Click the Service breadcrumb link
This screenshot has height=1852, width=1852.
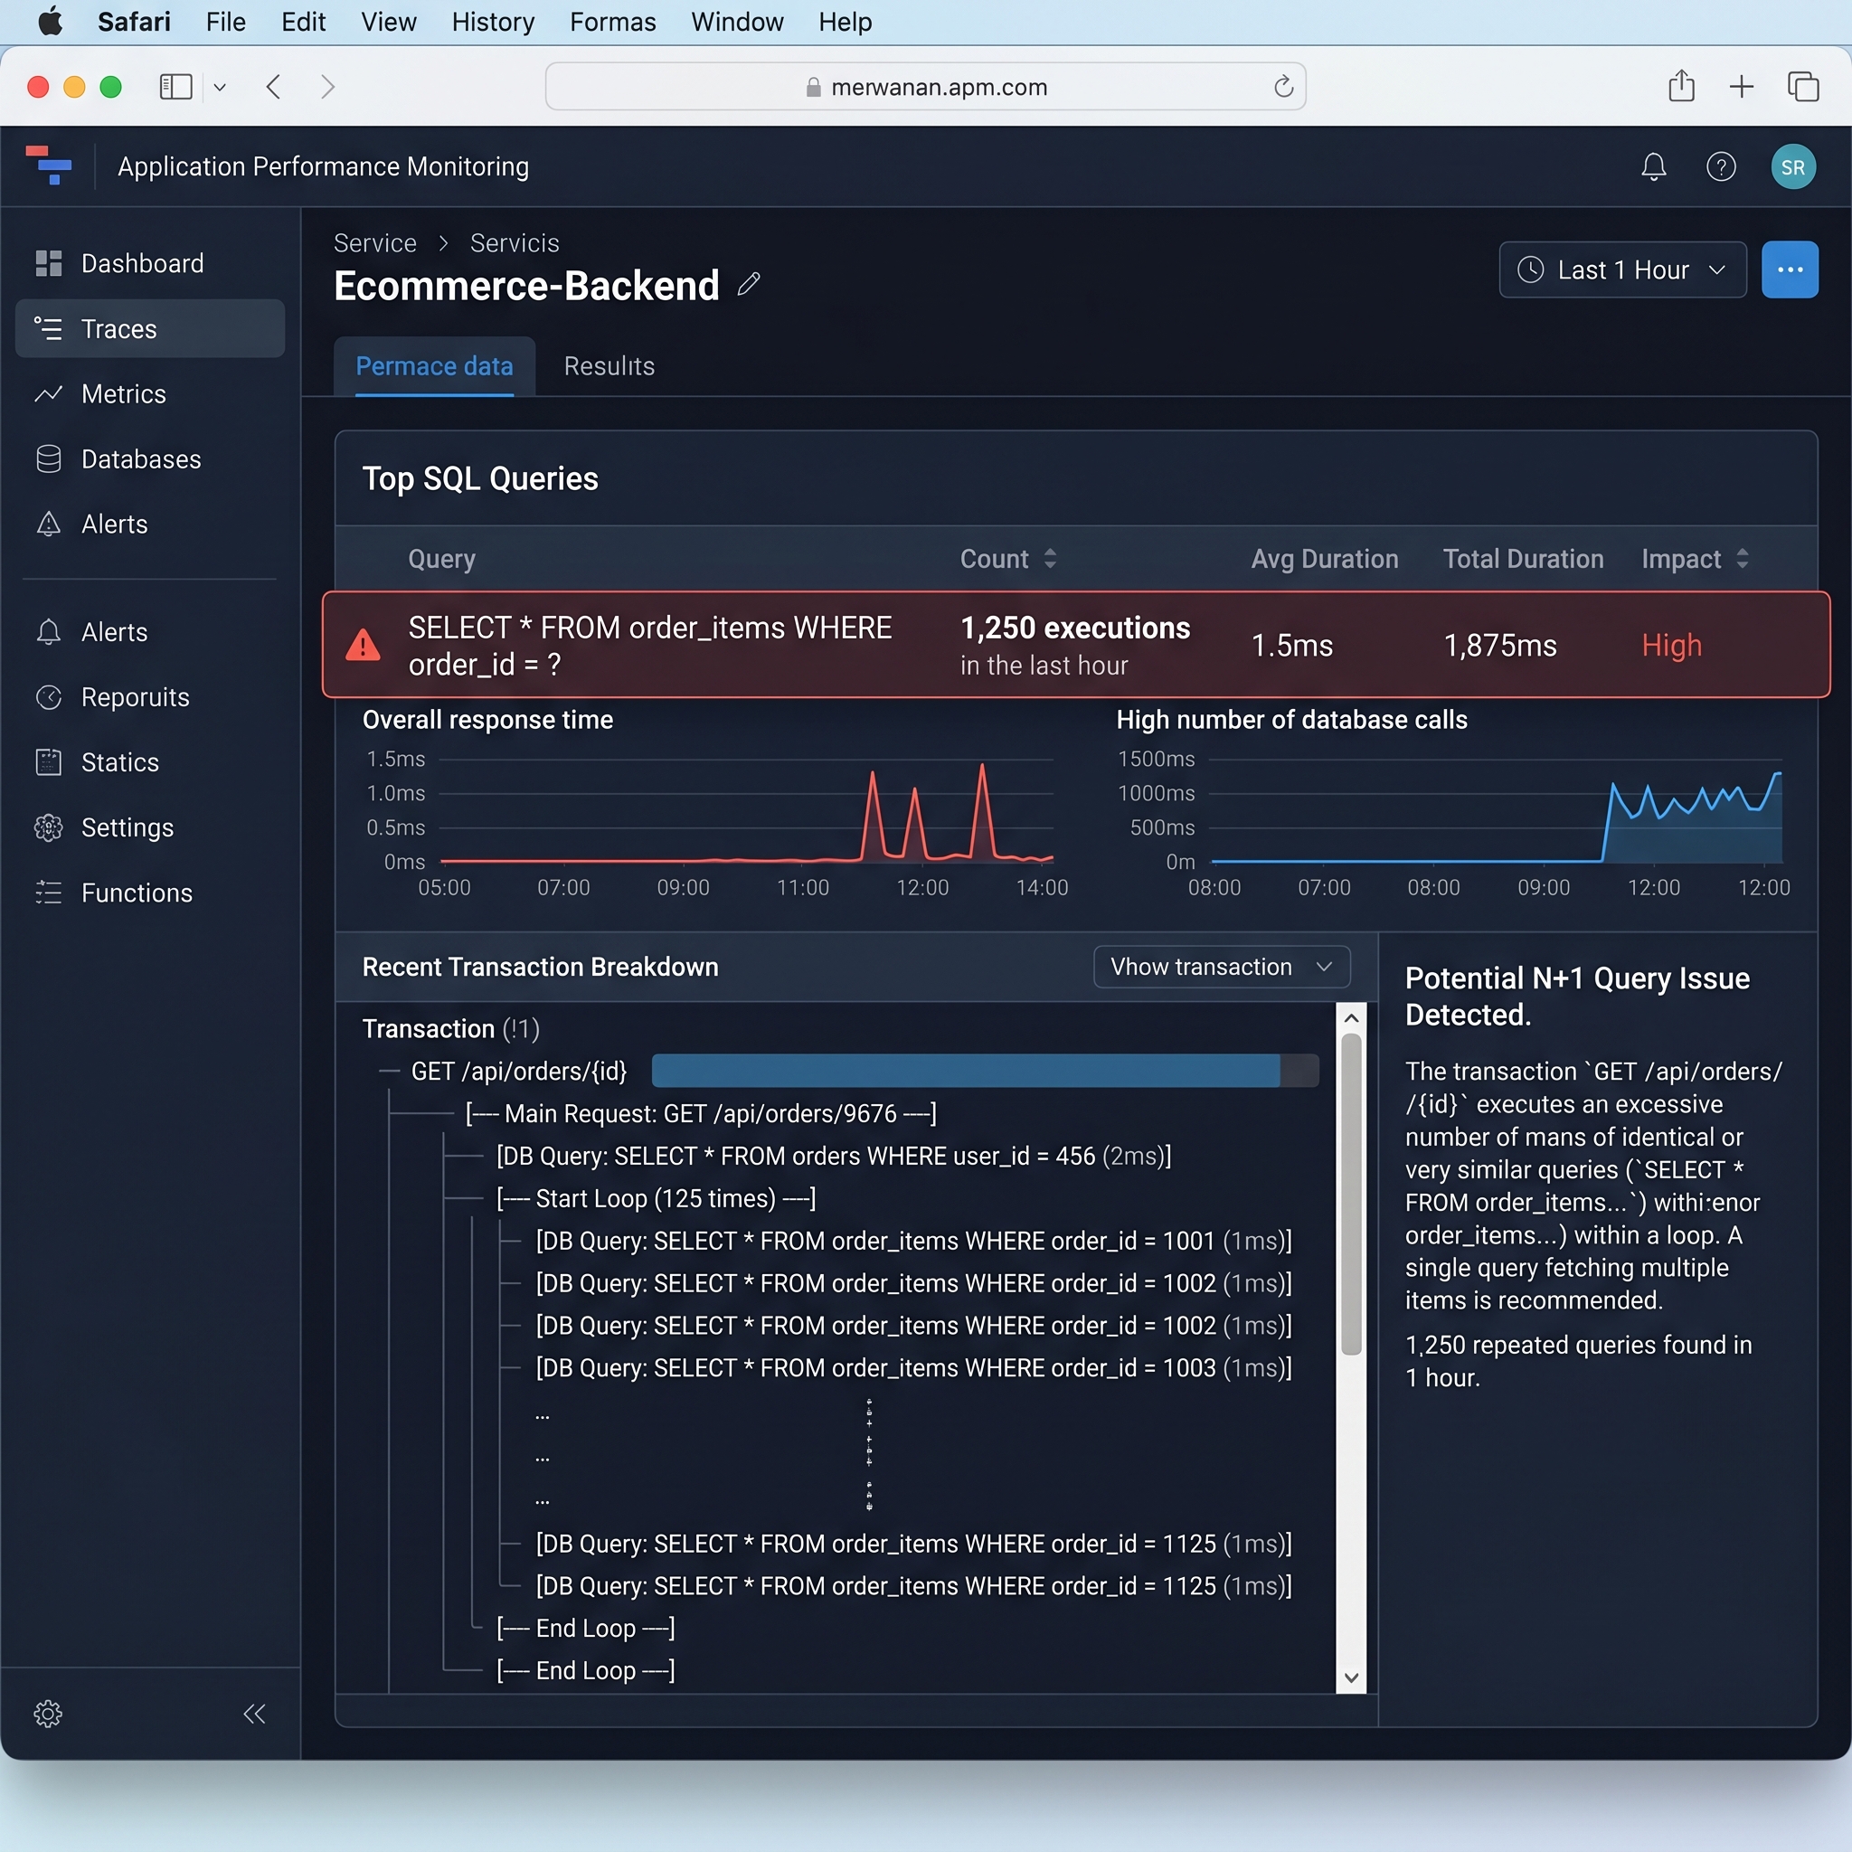(374, 243)
